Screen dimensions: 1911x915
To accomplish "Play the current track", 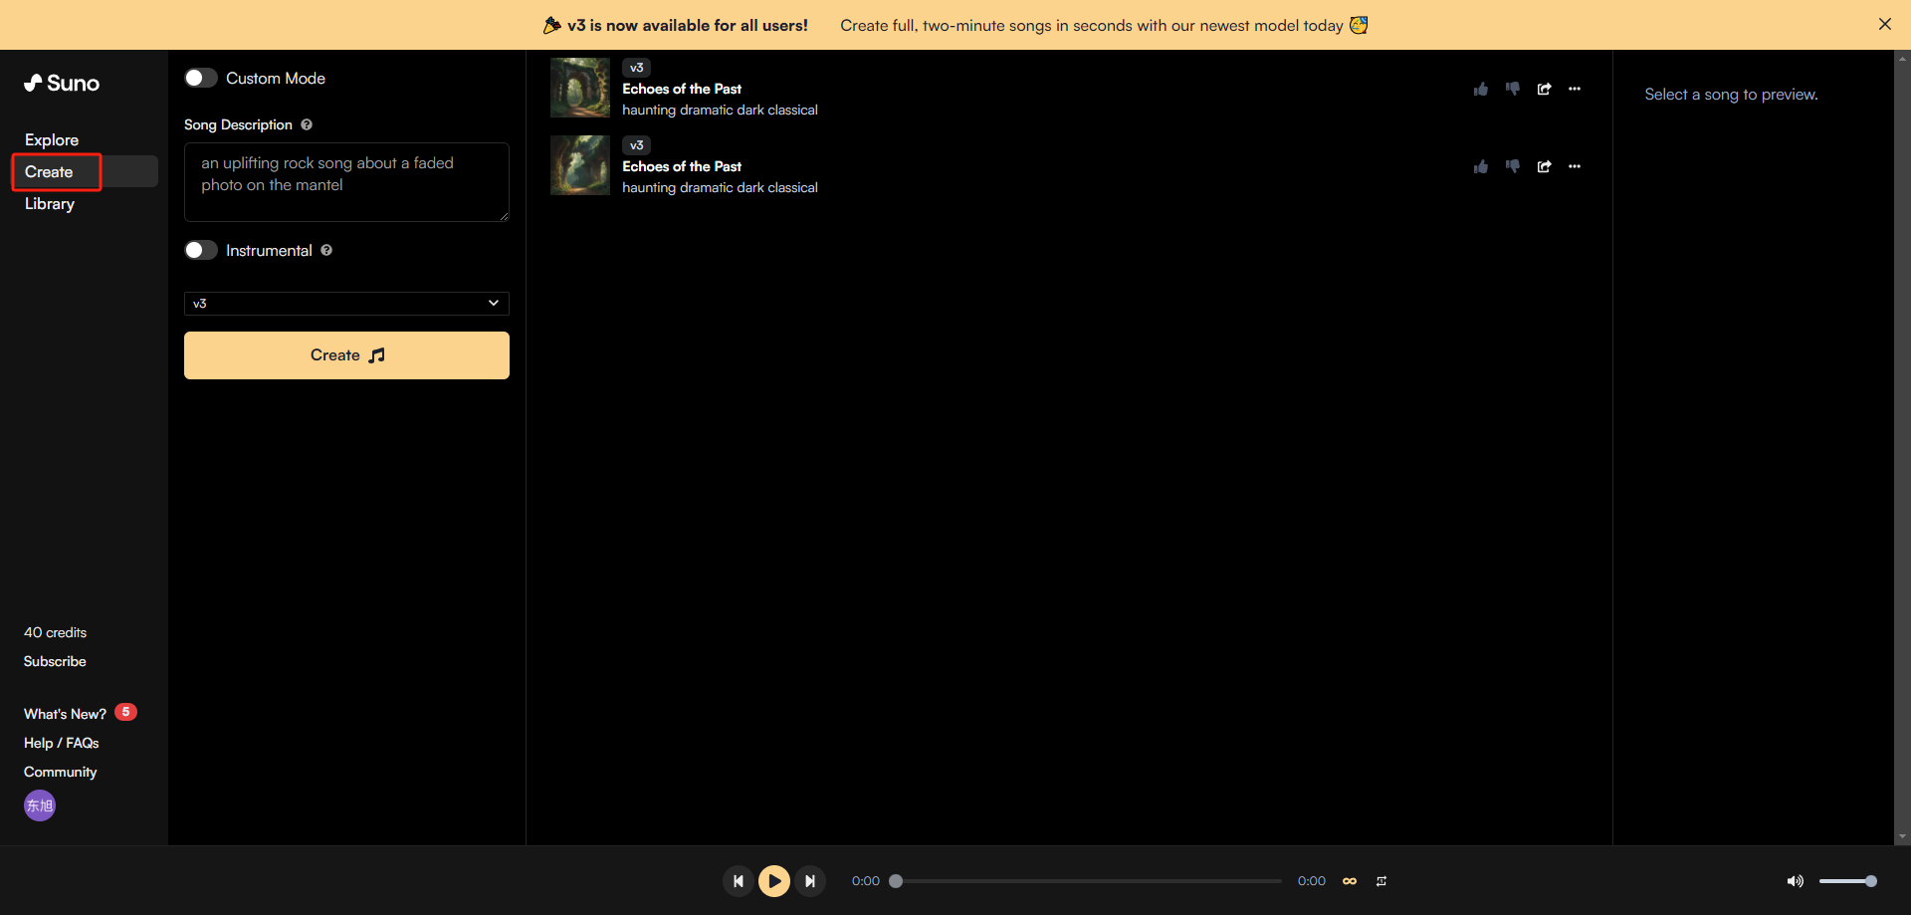I will [x=774, y=881].
